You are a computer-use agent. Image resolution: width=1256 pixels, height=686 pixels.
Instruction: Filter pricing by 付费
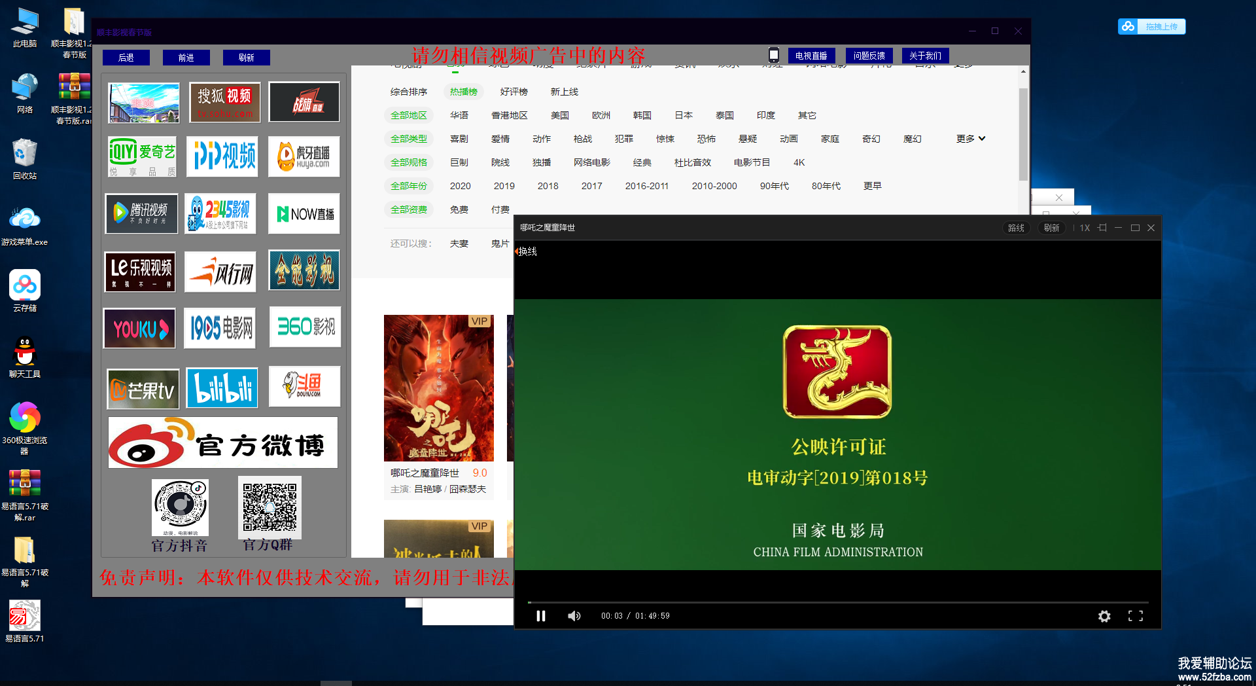pyautogui.click(x=500, y=209)
